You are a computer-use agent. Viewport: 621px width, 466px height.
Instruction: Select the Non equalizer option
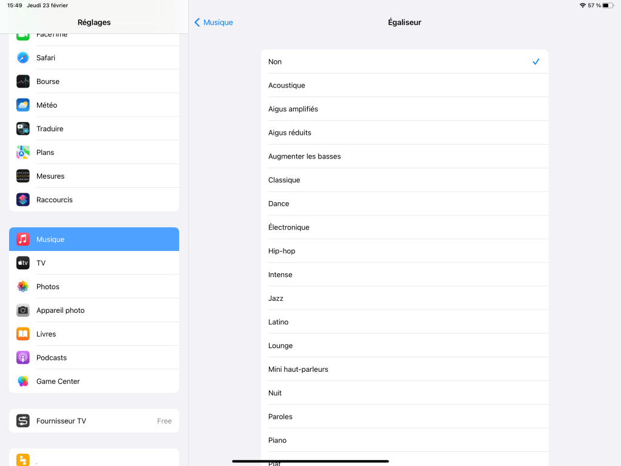(404, 62)
